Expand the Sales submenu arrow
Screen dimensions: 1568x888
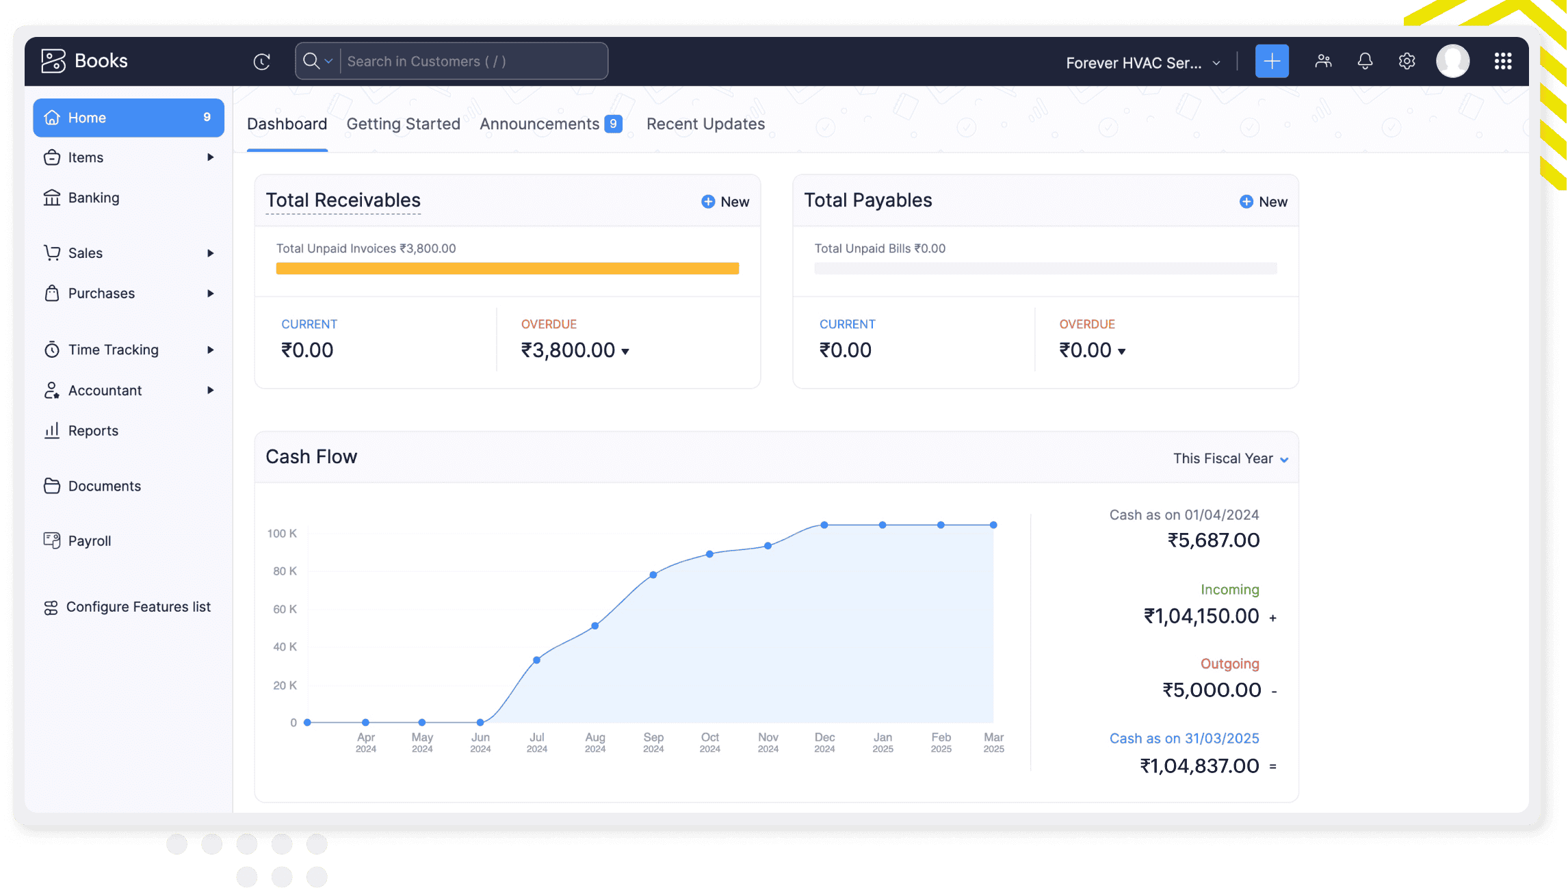(210, 253)
